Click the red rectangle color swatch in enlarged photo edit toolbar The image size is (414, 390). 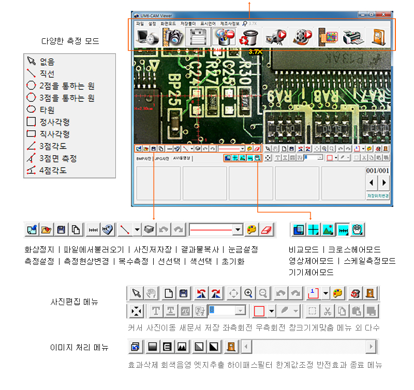coord(259,311)
